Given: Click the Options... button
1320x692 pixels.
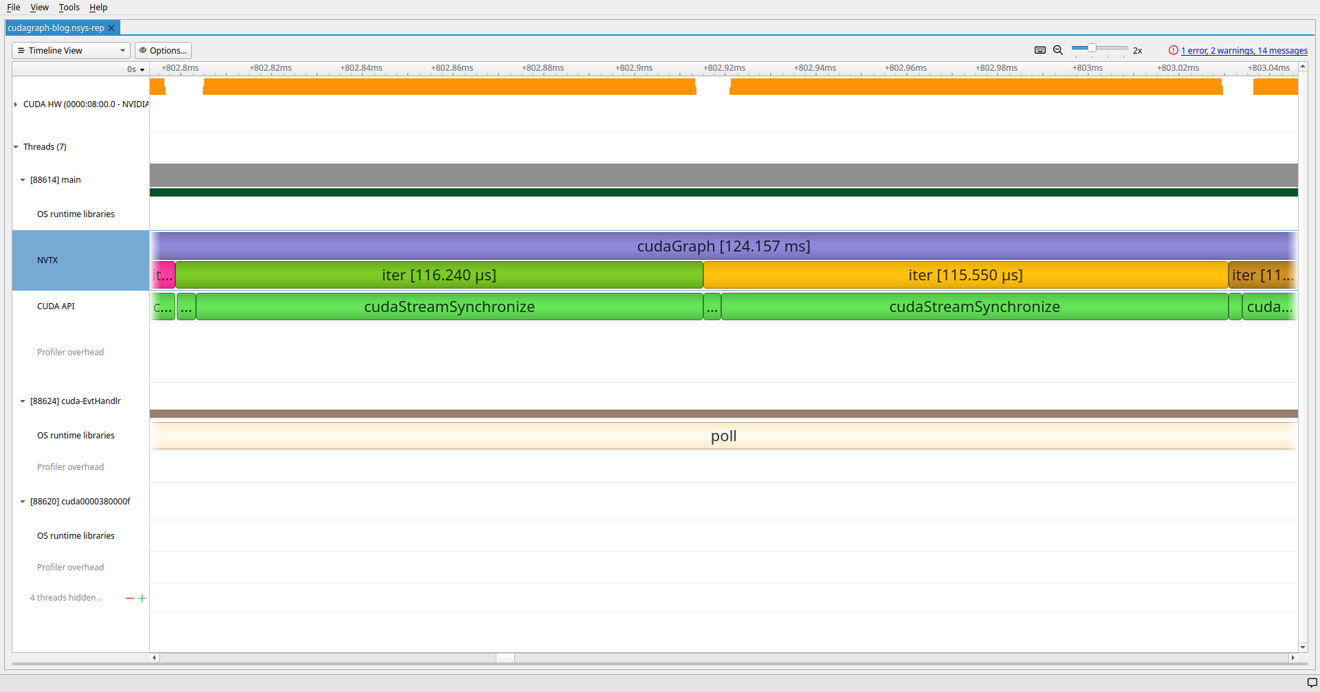Looking at the screenshot, I should click(163, 51).
